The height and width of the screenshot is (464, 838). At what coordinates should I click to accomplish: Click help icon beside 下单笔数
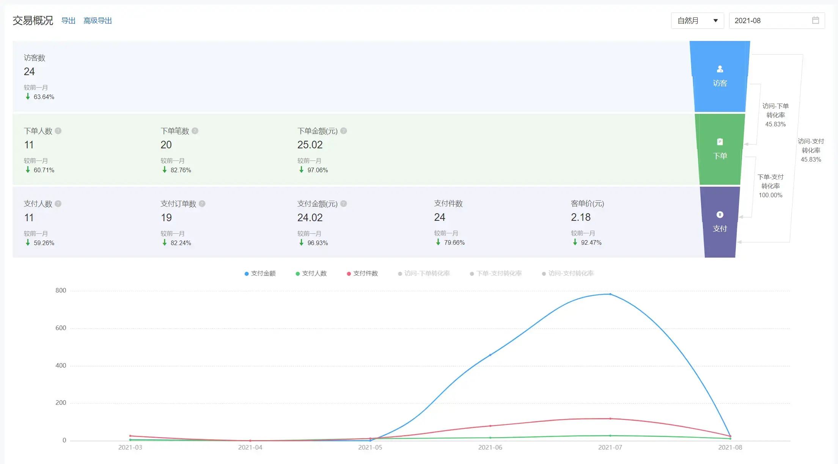tap(195, 131)
